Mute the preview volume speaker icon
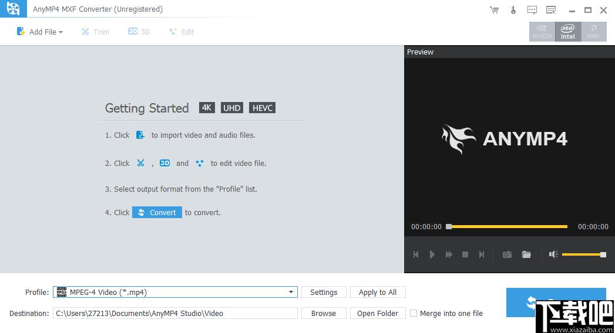The height and width of the screenshot is (333, 615). click(553, 254)
